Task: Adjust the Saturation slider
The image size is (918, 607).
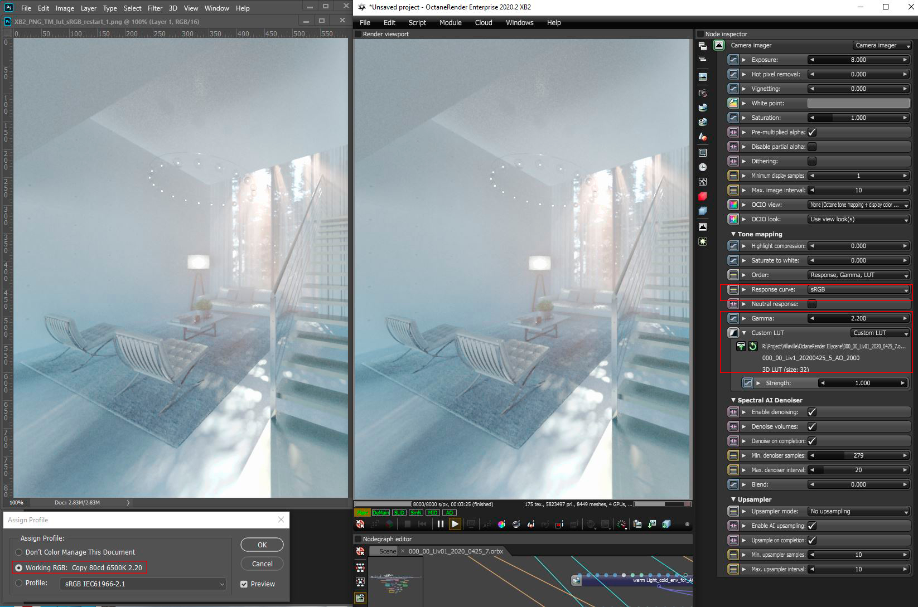Action: 859,118
